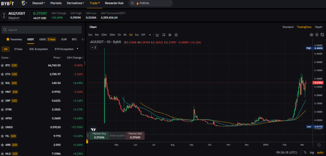Favorite the APEX coin star
This screenshot has width=326, height=156.
(x=2, y=119)
